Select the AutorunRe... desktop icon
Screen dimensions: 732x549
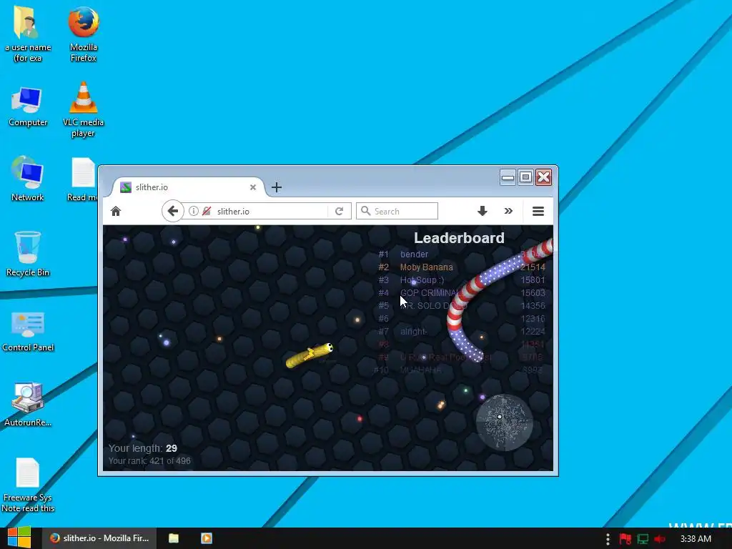(28, 405)
